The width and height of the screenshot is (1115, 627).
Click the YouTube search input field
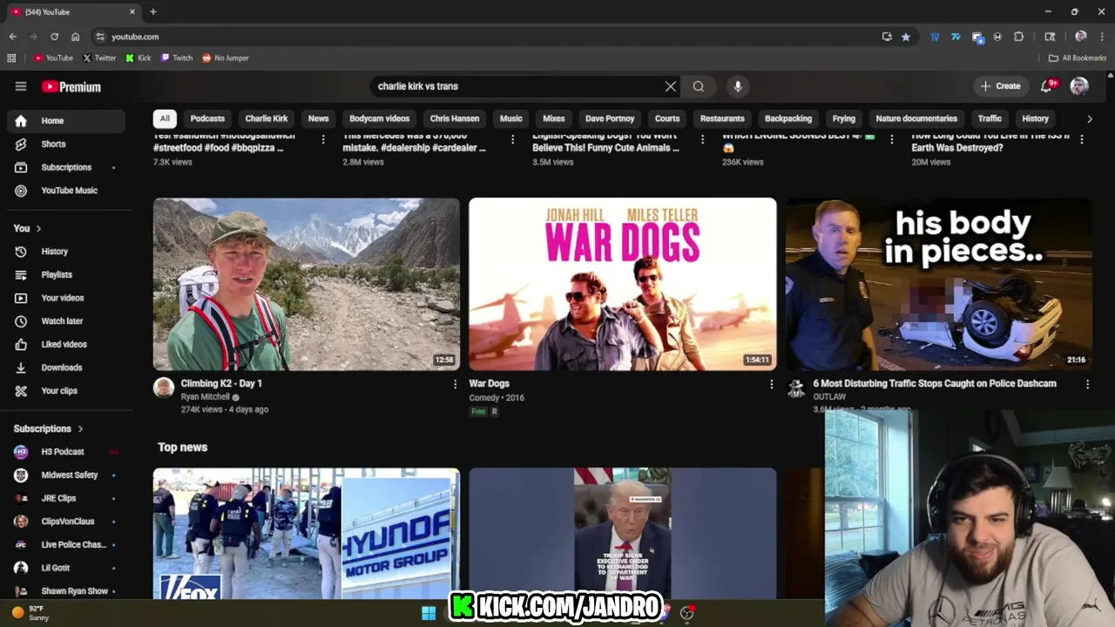click(518, 86)
